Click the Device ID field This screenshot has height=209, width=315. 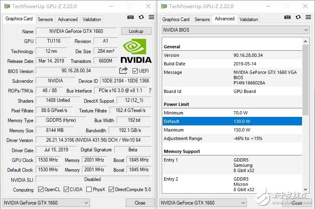(125, 81)
